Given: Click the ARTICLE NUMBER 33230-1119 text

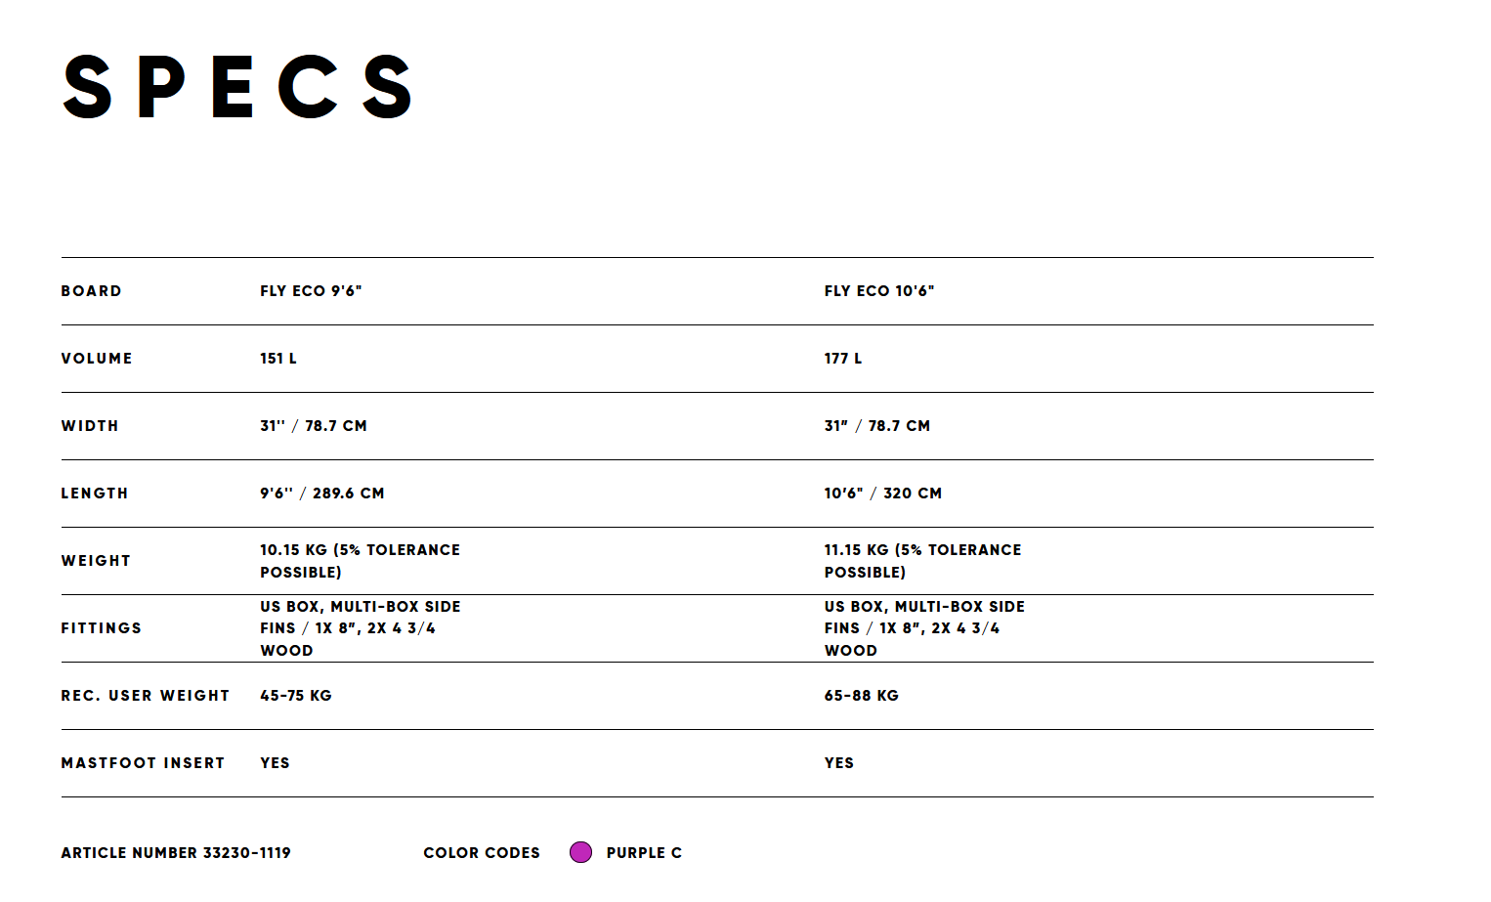Looking at the screenshot, I should pos(176,853).
